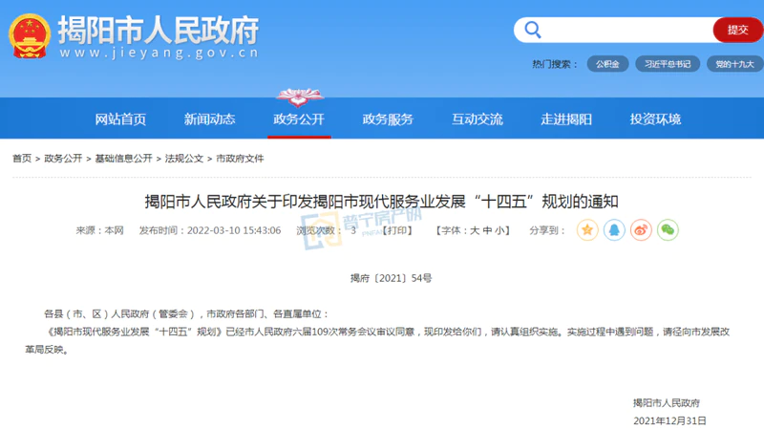The image size is (764, 430).
Task: Click the 打印 print link
Action: [x=398, y=231]
